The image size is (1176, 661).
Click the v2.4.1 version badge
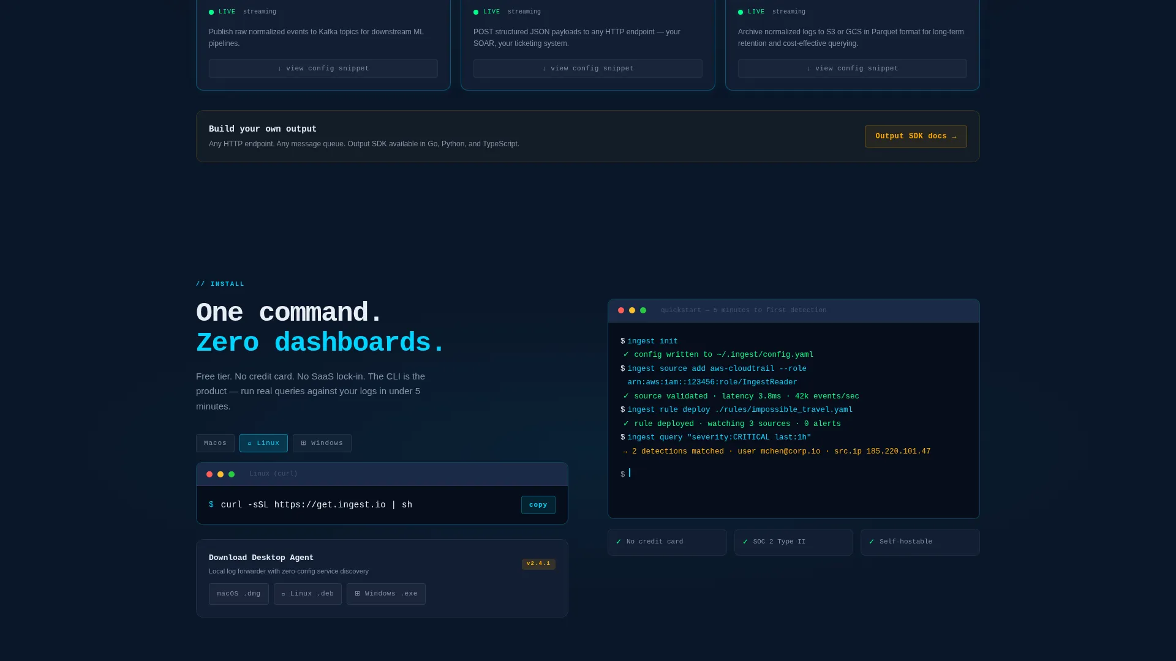(x=538, y=564)
